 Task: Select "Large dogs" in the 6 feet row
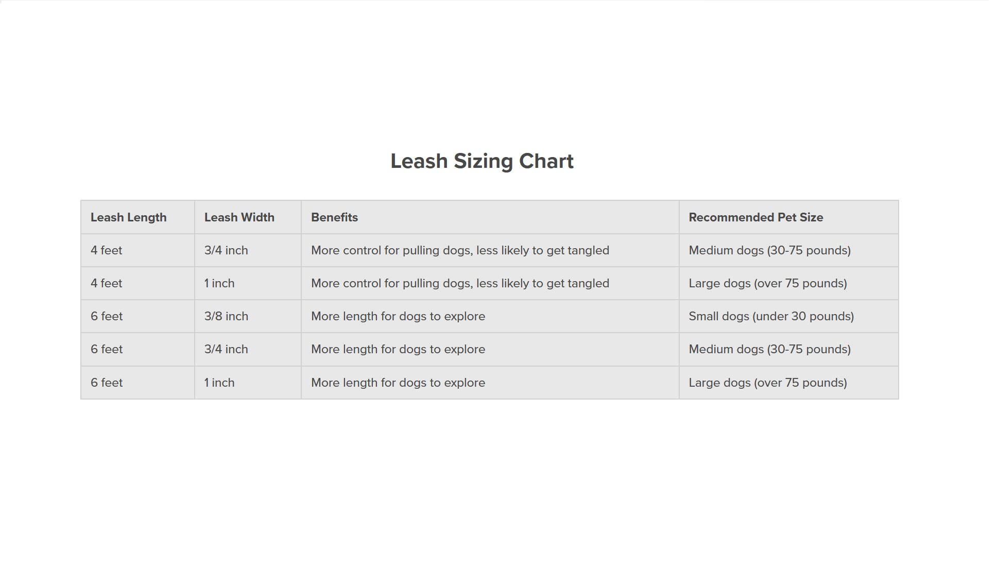point(767,383)
